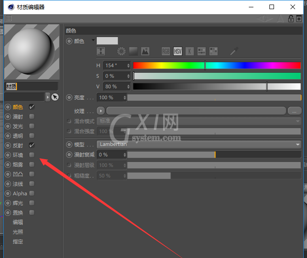The width and height of the screenshot is (307, 258).
Task: Expand the color swatch disclosure triangle
Action: [93, 40]
